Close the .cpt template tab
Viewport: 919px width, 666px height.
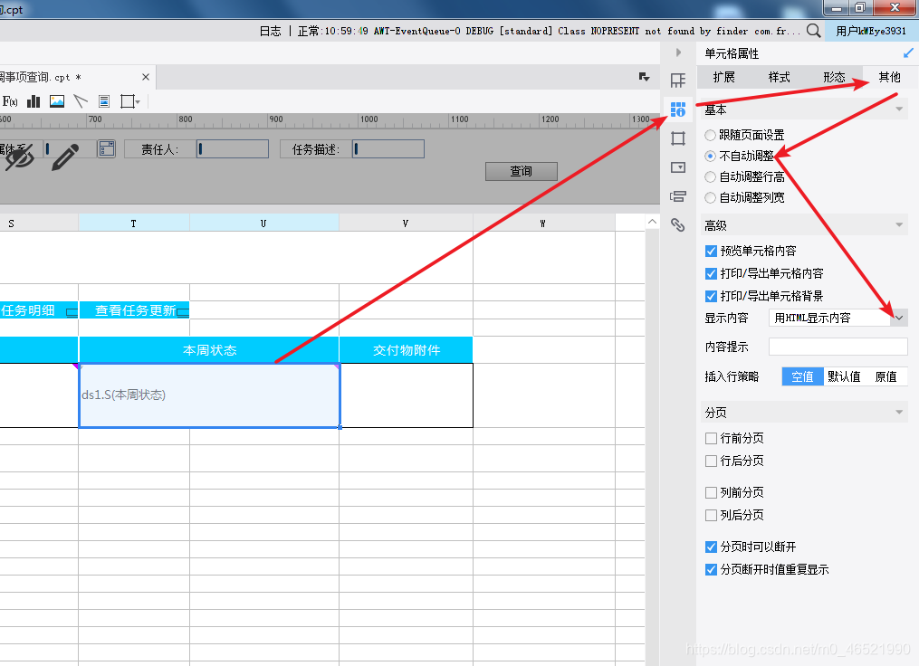146,77
